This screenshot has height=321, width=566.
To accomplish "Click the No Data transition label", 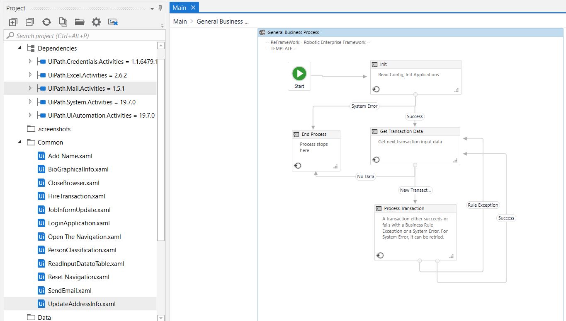I will (x=366, y=176).
